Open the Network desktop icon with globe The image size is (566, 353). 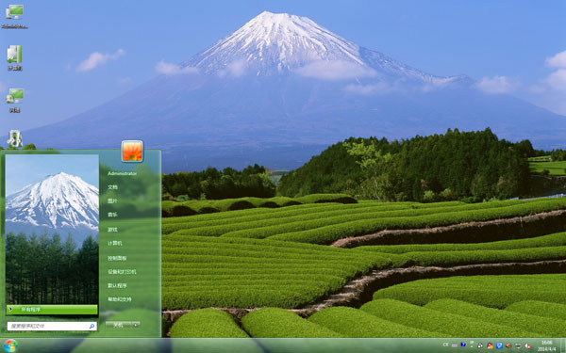point(14,100)
